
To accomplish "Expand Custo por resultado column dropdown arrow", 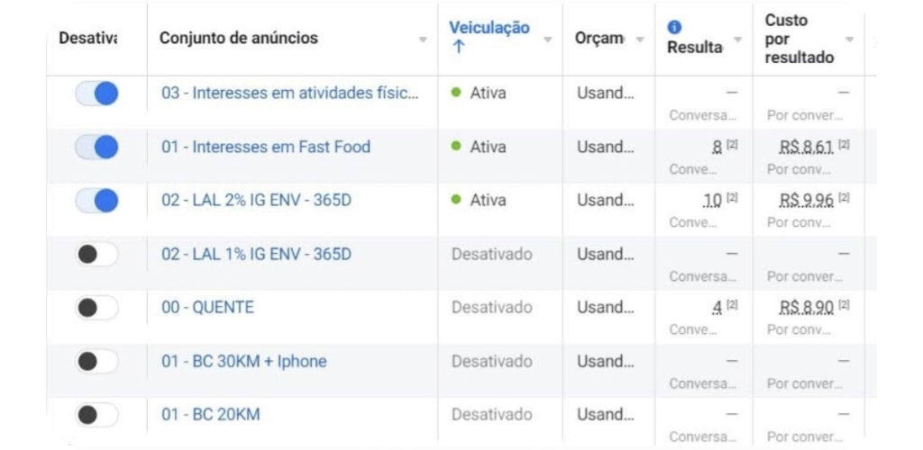I will [x=849, y=40].
